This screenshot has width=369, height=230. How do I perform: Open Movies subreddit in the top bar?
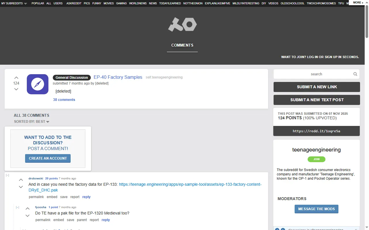coord(109,3)
